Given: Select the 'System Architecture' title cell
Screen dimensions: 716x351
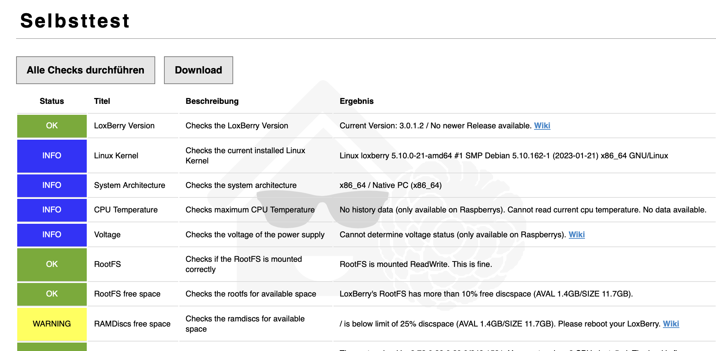Looking at the screenshot, I should point(130,185).
